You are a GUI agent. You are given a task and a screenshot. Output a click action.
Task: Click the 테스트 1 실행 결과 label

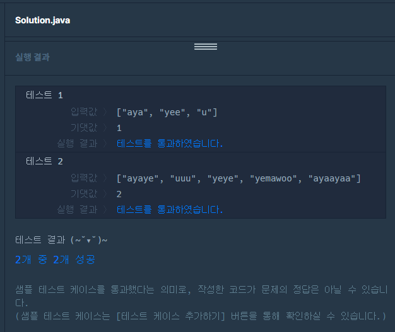[77, 144]
